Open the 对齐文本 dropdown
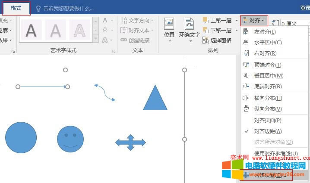 pyautogui.click(x=137, y=31)
